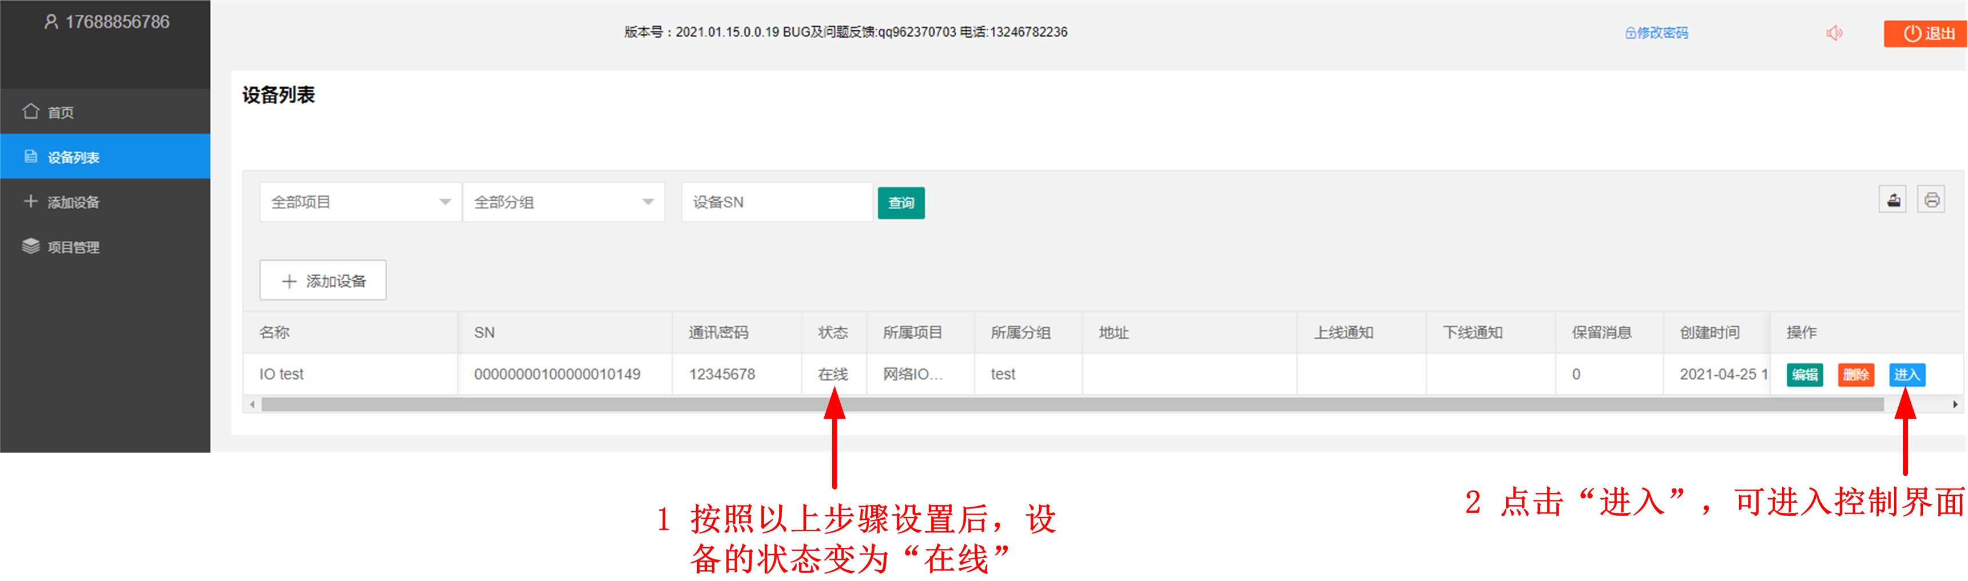1968x581 pixels.
Task: Click the layers icon next to 项目管理
Action: tap(30, 246)
